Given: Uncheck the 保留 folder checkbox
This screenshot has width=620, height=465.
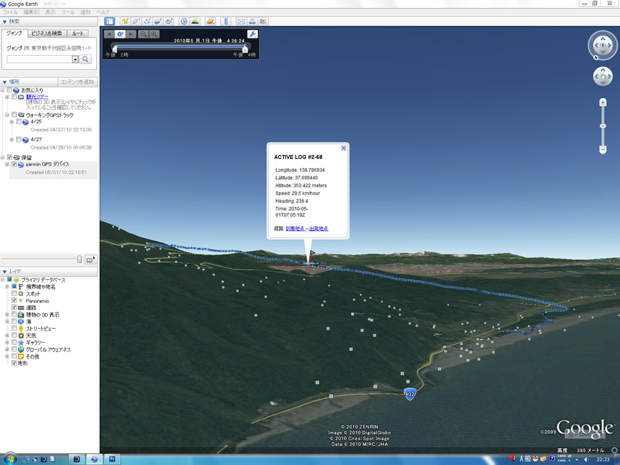Looking at the screenshot, I should click(x=9, y=157).
